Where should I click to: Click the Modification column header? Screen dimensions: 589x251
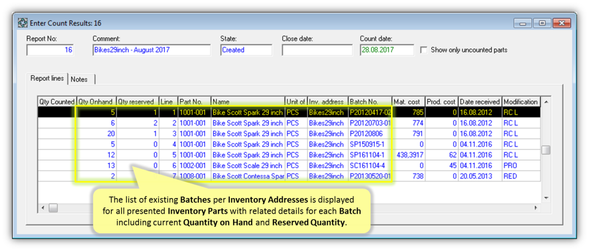(521, 101)
